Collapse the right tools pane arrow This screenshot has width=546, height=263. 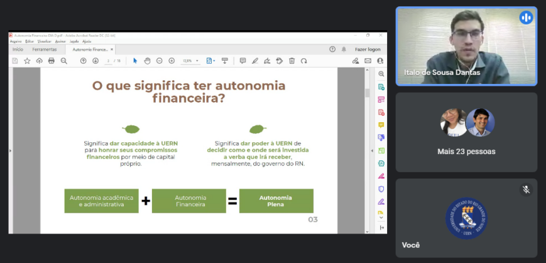372,150
